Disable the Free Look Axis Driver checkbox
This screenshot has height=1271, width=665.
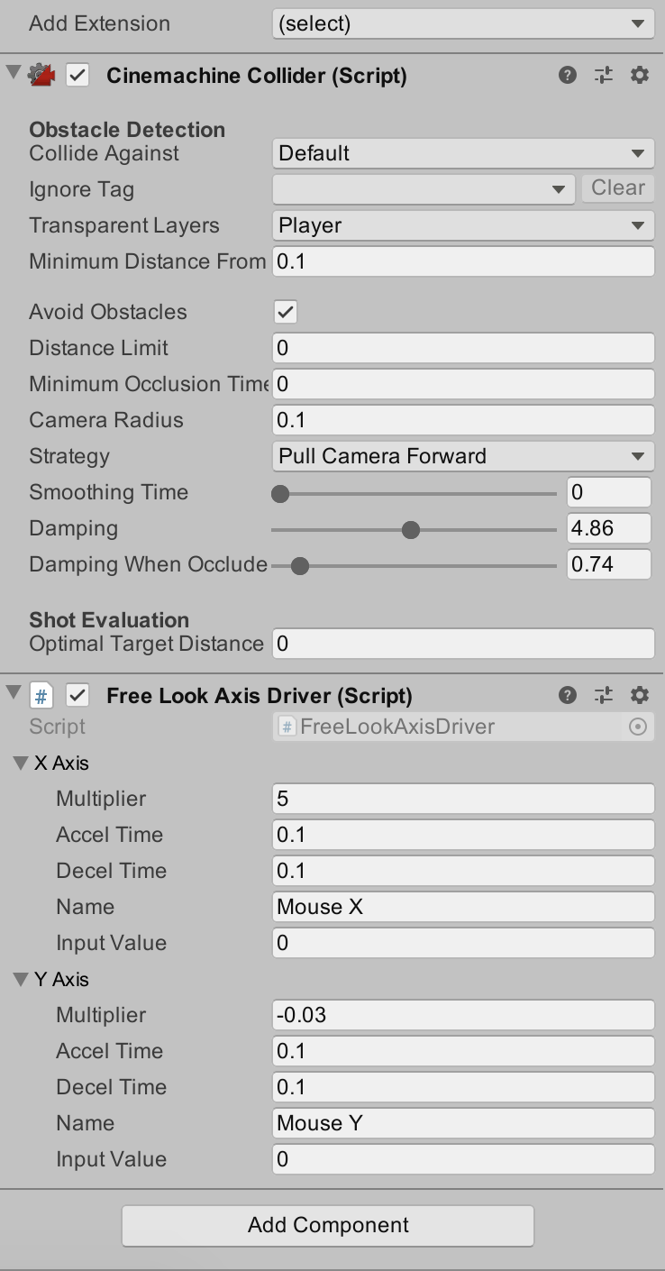[x=78, y=695]
